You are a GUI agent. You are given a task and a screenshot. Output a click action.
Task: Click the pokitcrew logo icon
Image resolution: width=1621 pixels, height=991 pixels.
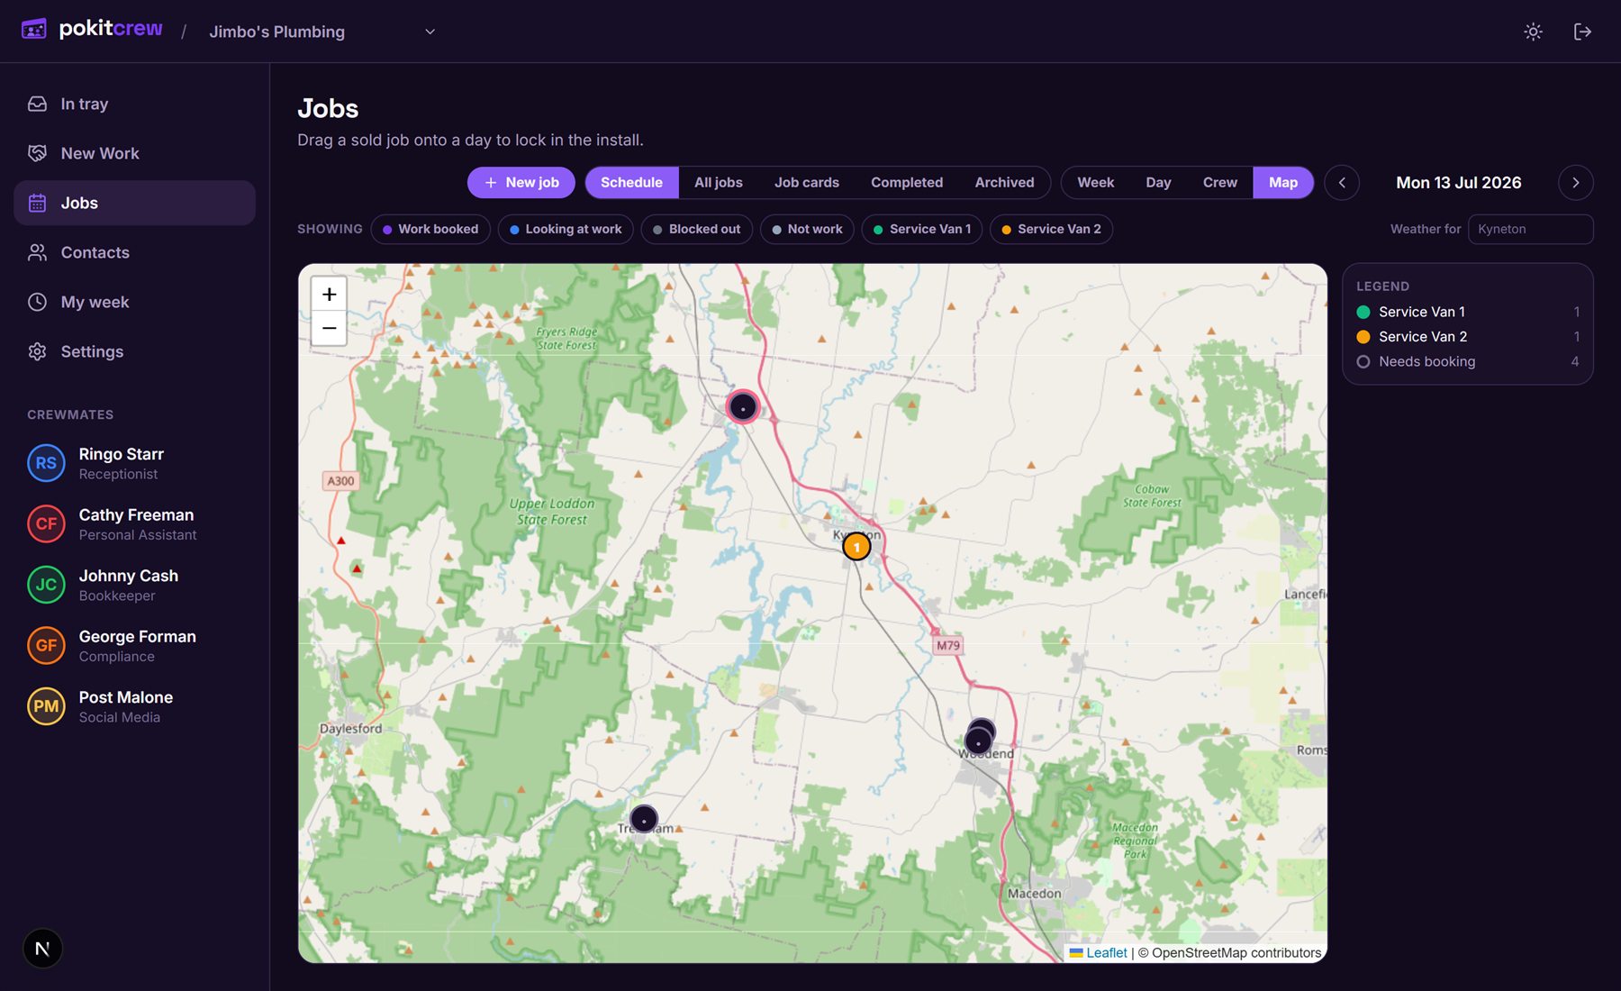click(34, 30)
